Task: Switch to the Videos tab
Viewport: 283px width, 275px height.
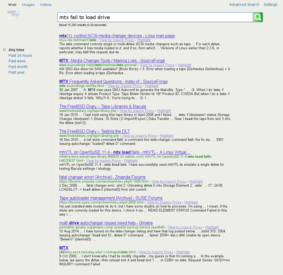Action: [x=46, y=5]
